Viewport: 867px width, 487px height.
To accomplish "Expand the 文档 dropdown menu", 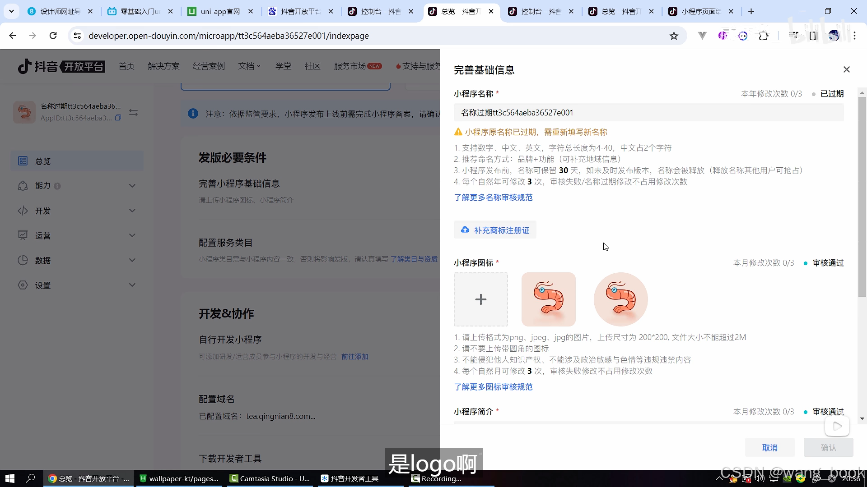I will (249, 66).
